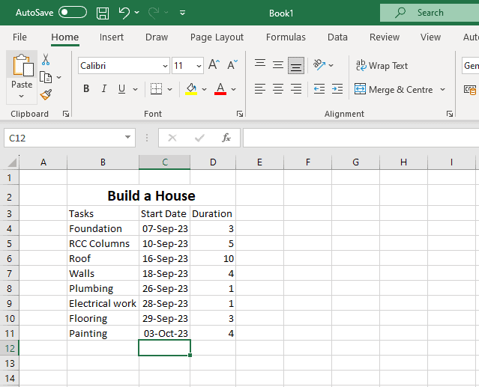The image size is (479, 387).
Task: Click the Center align icon
Action: coord(278,89)
